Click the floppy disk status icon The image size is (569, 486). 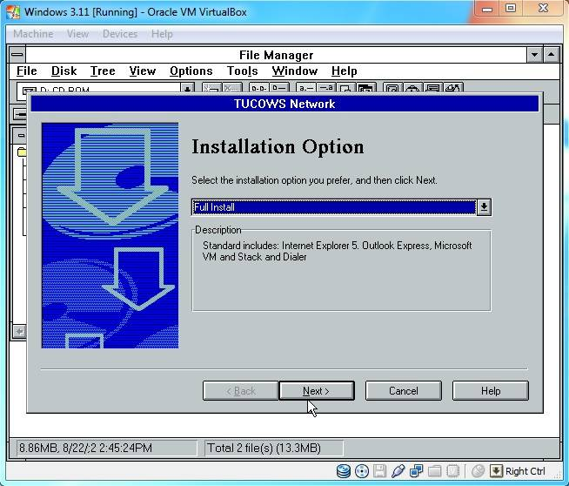380,471
